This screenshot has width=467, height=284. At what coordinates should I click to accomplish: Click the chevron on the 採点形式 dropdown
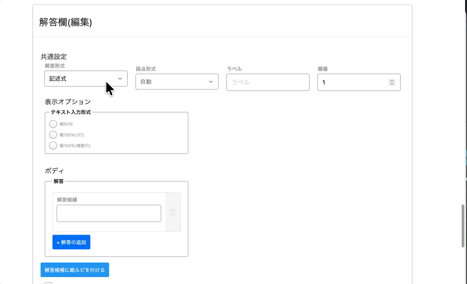click(211, 82)
